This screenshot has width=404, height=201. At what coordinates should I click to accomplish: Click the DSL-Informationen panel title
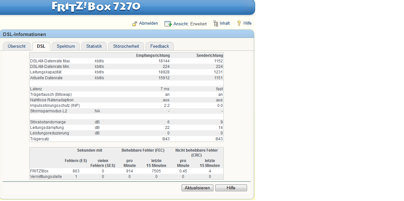click(x=24, y=34)
